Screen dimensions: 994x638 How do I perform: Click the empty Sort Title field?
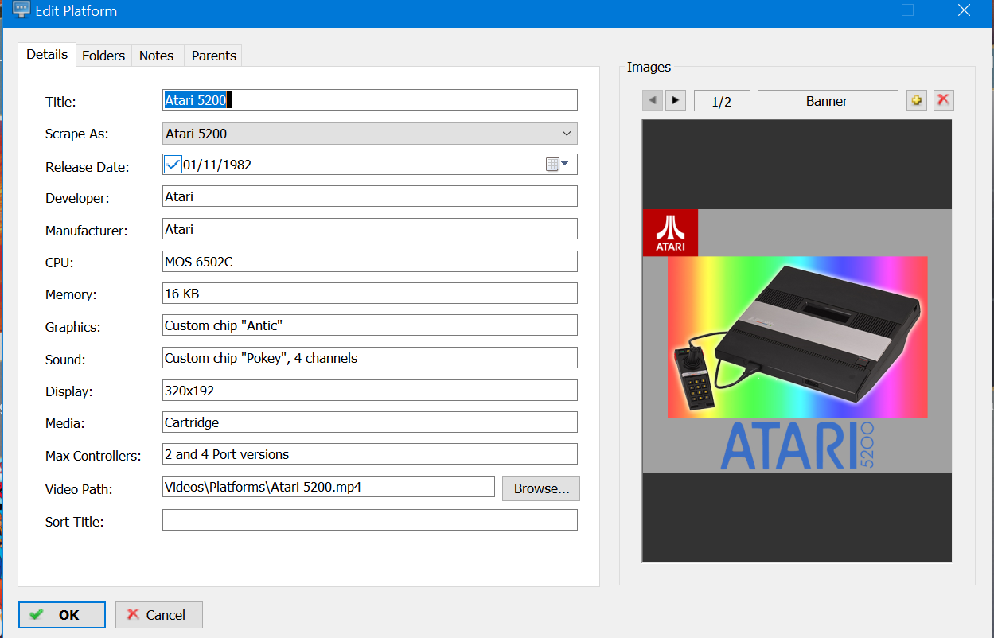click(370, 520)
